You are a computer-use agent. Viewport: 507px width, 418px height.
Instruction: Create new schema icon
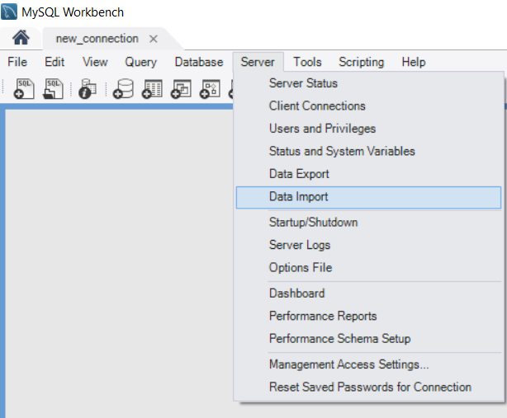point(123,88)
